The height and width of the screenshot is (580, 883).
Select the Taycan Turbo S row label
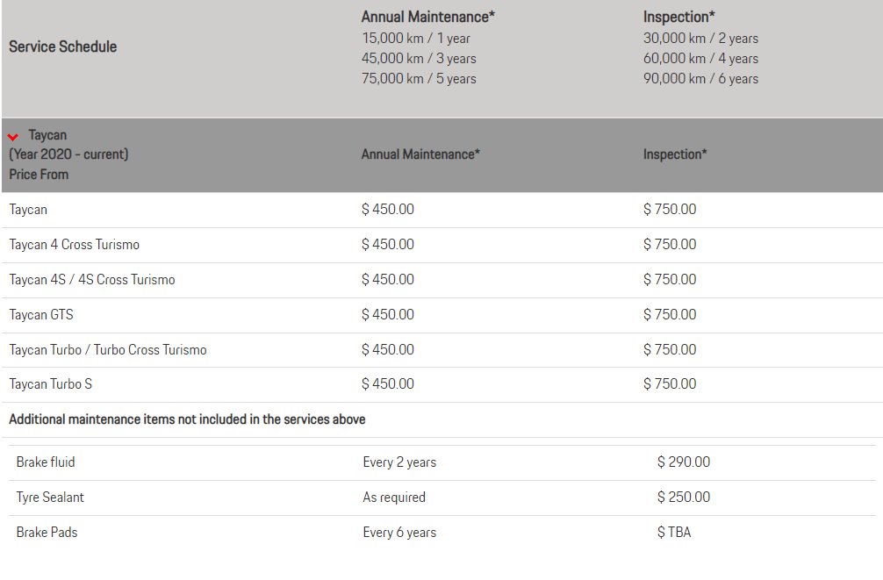coord(51,384)
